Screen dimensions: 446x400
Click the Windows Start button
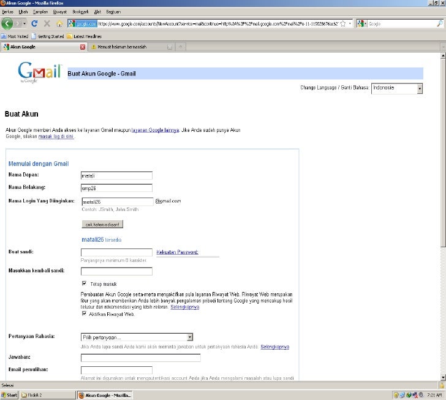click(x=9, y=395)
